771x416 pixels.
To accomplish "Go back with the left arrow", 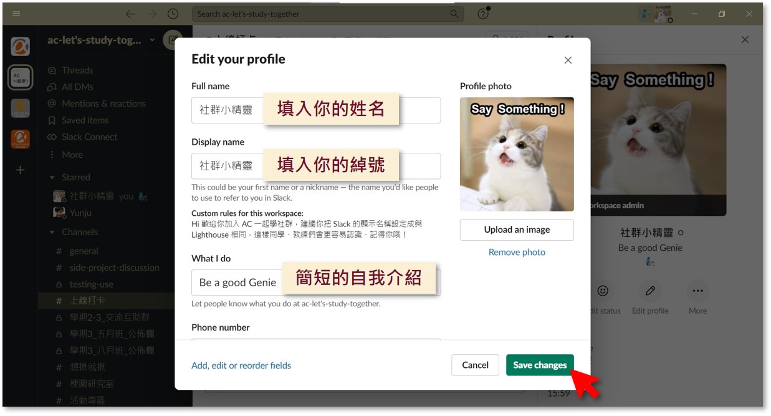I will click(x=130, y=14).
